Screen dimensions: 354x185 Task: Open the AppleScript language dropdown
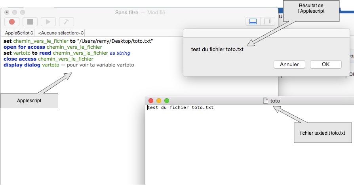19,33
